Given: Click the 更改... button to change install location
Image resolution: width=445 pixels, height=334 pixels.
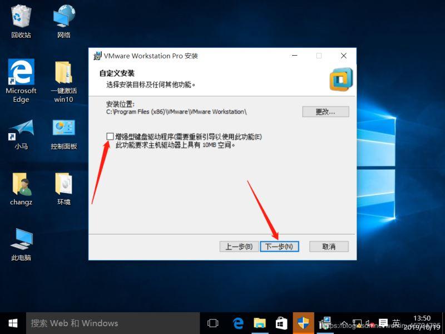Looking at the screenshot, I should click(325, 111).
